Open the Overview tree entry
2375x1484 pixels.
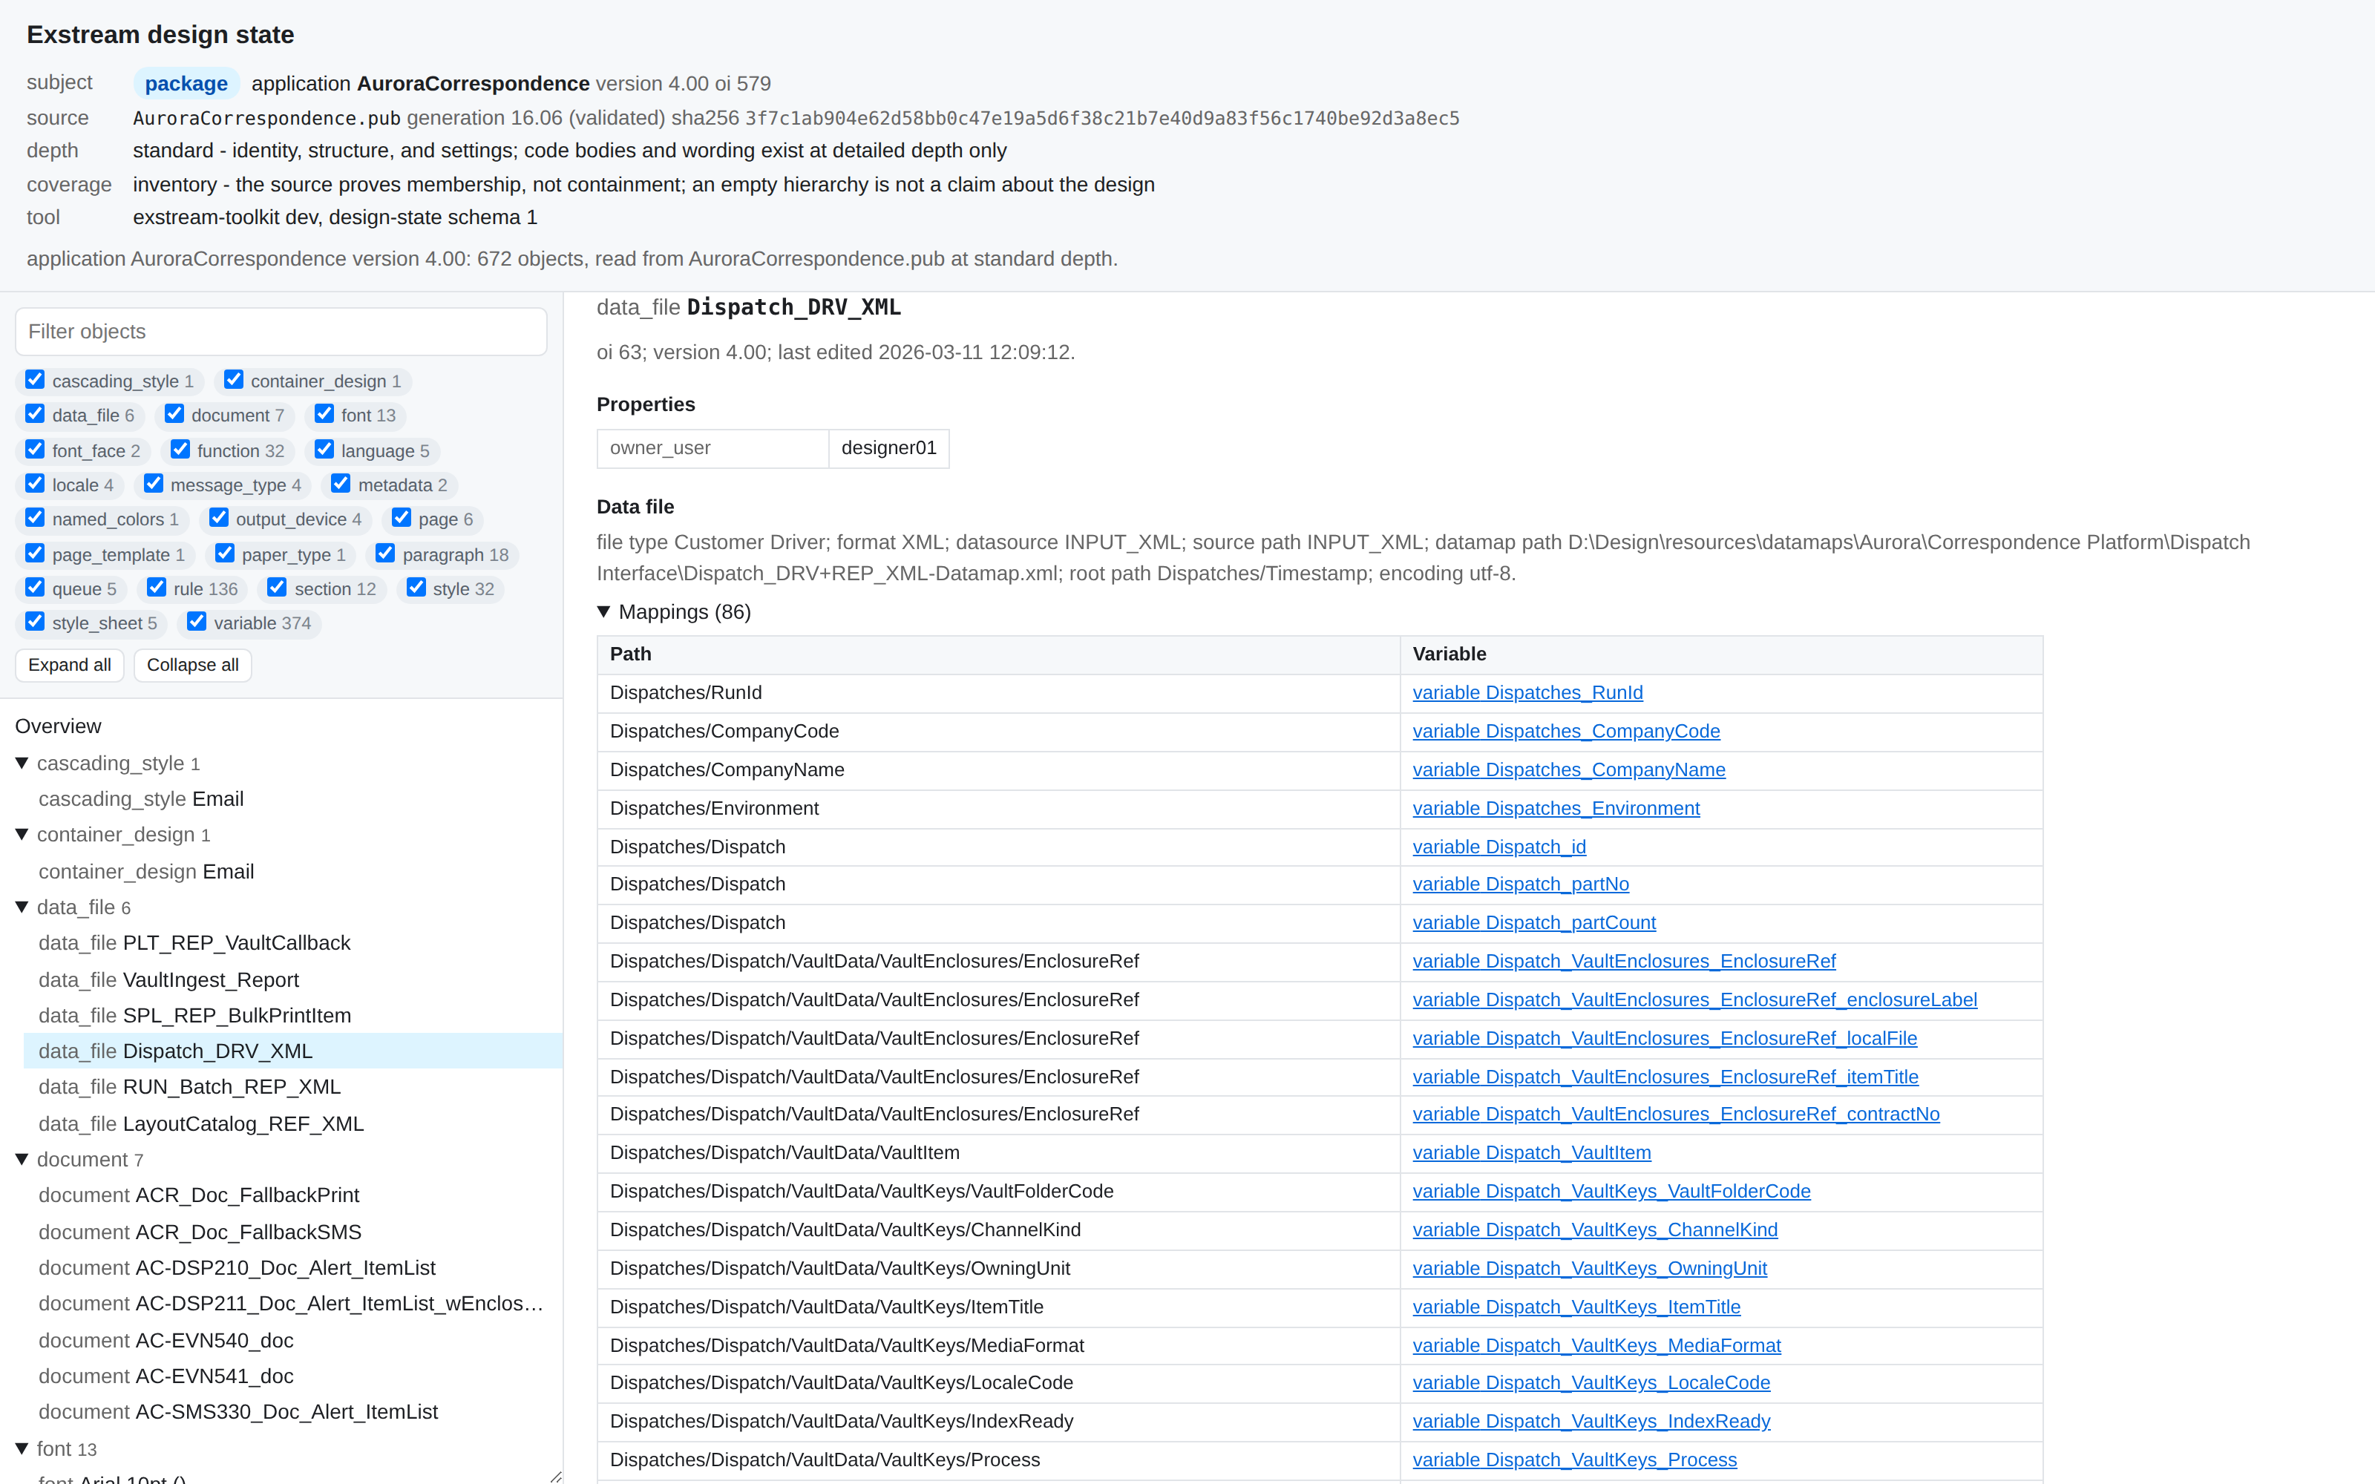coord(58,726)
